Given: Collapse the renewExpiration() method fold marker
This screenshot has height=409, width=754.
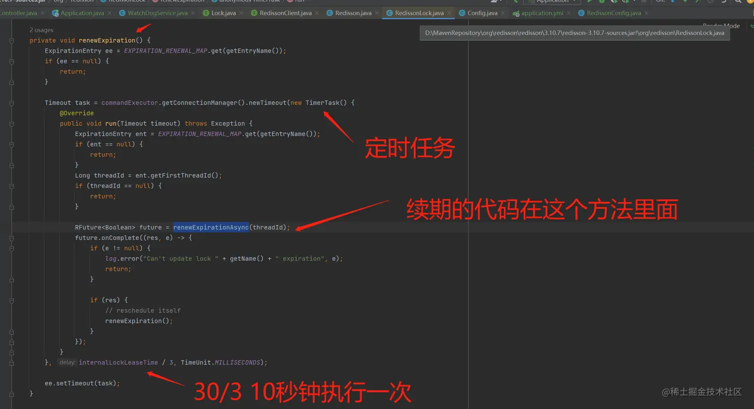Looking at the screenshot, I should (11, 40).
